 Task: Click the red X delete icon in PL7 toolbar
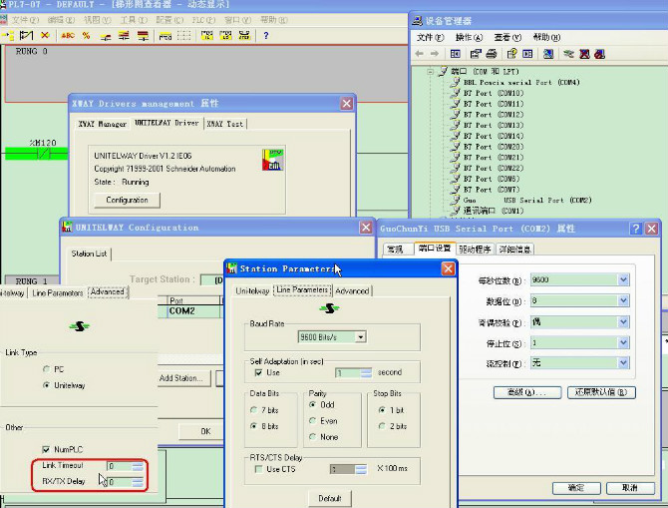44,36
